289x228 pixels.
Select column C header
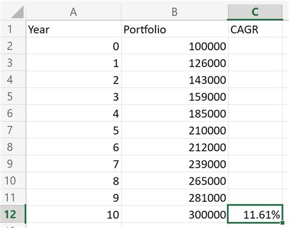[x=255, y=12]
